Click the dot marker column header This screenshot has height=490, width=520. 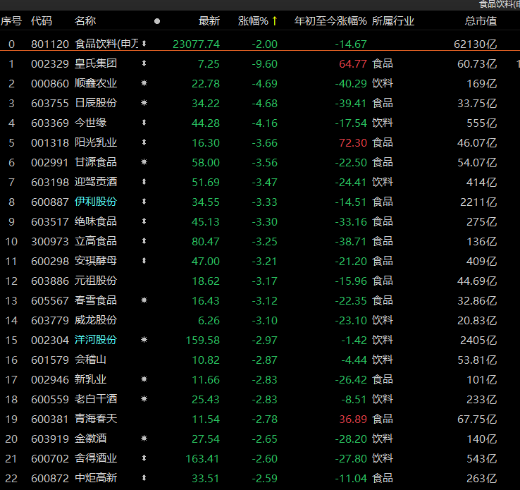[156, 21]
